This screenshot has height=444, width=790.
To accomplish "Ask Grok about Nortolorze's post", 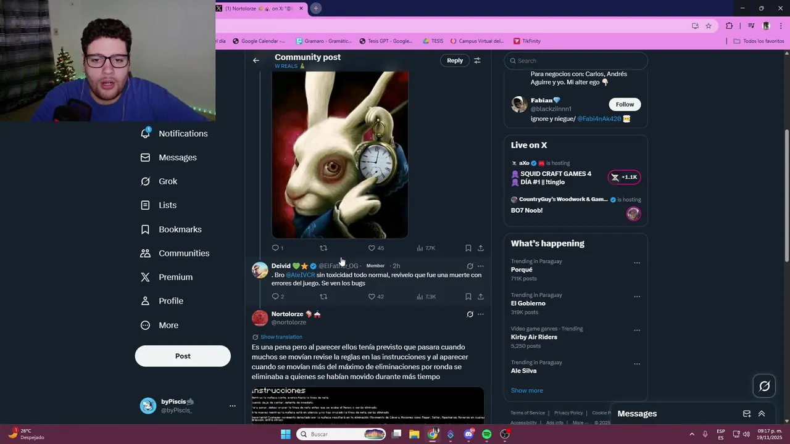I will pyautogui.click(x=470, y=314).
